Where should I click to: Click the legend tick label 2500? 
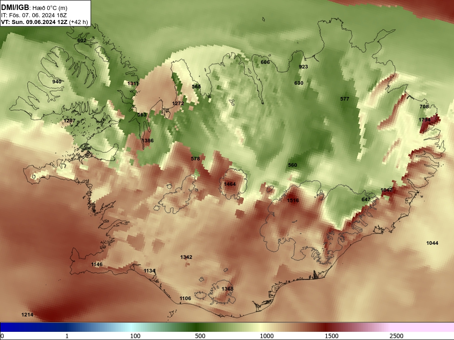coord(396,336)
